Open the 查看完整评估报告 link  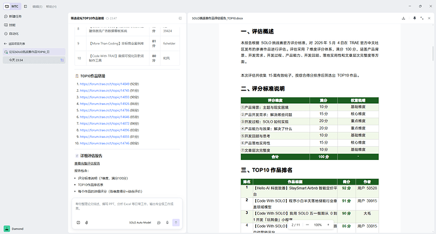pos(87,163)
